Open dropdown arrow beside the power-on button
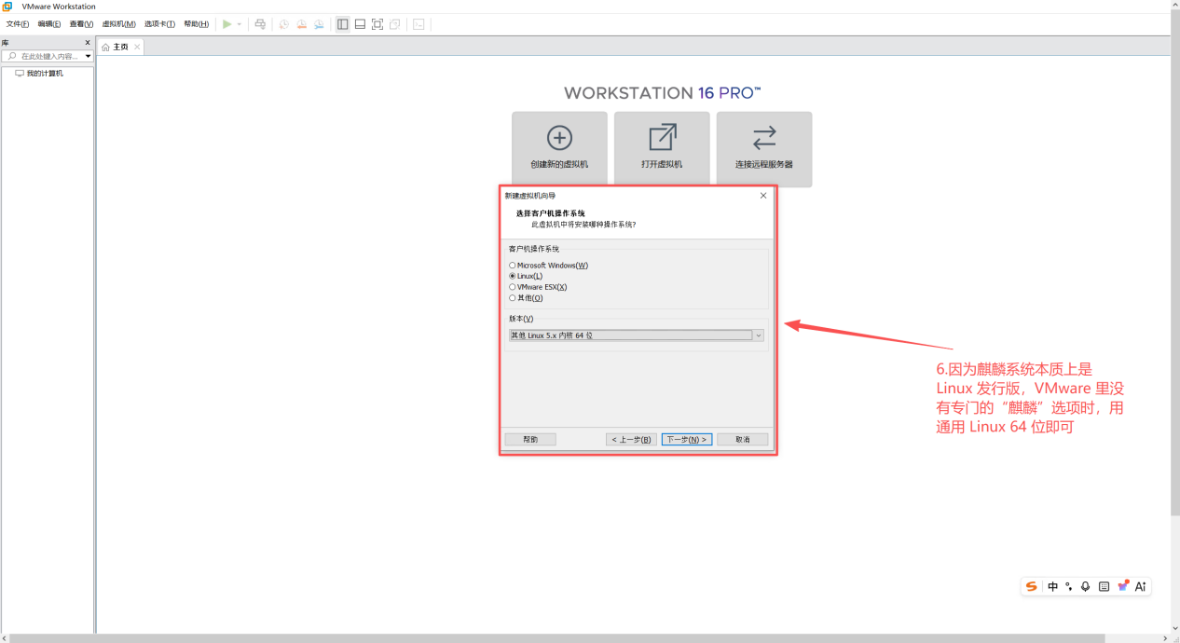Viewport: 1180px width, 643px height. (x=239, y=24)
